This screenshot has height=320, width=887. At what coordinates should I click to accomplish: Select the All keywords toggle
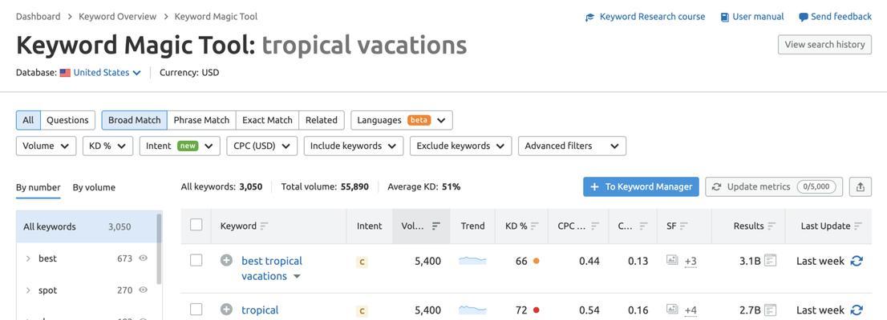(28, 120)
